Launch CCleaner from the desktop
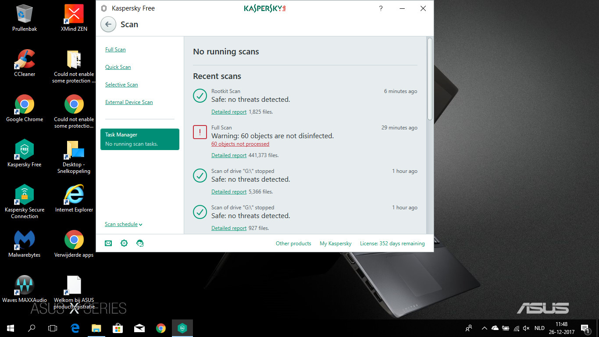The width and height of the screenshot is (599, 337). coord(25,64)
